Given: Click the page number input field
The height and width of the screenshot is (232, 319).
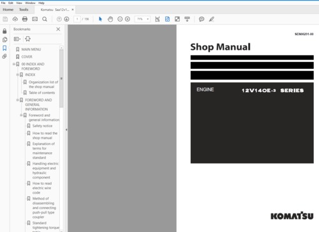Looking at the screenshot, I should click(x=77, y=19).
